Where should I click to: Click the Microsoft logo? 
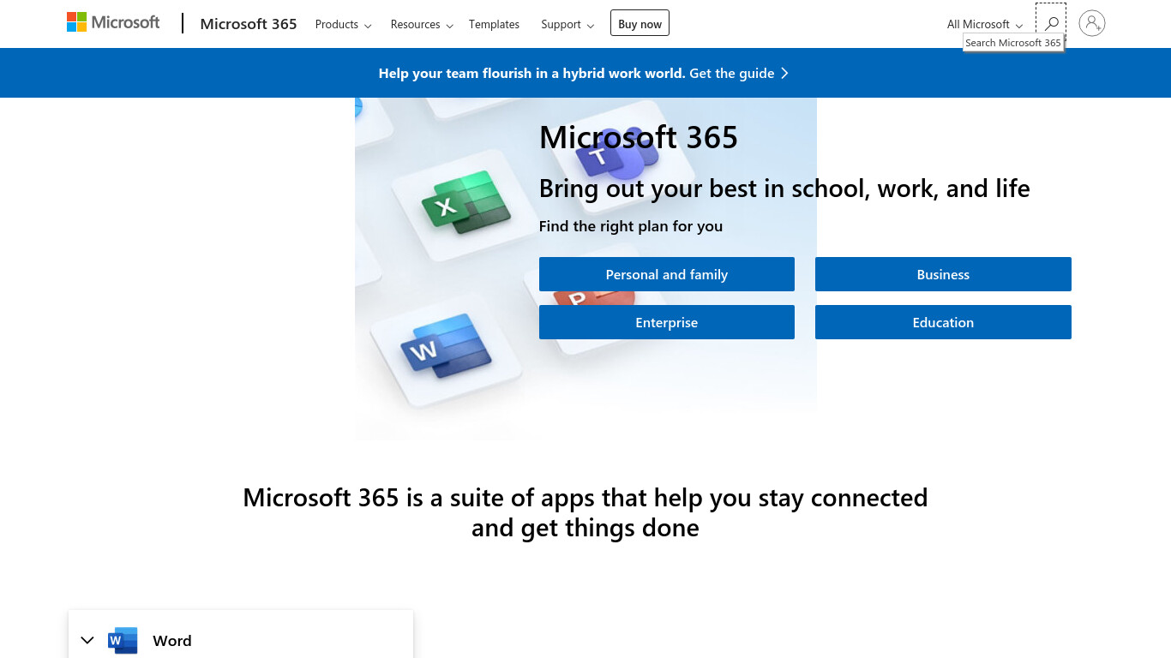tap(113, 22)
